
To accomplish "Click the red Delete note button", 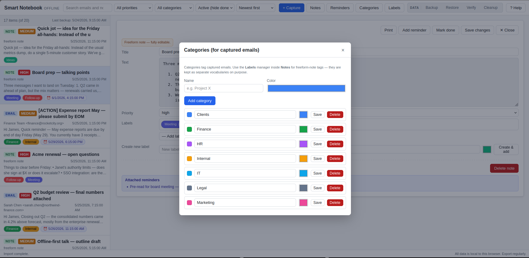I will point(504,168).
